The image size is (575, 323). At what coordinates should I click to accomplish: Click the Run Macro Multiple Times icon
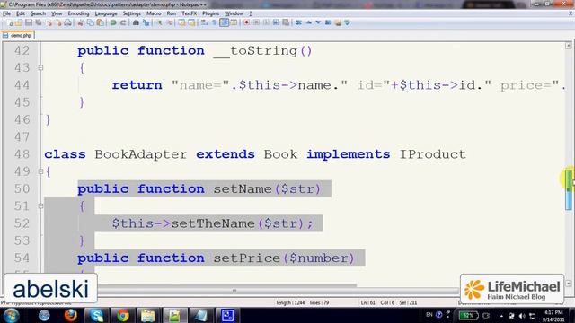pyautogui.click(x=276, y=22)
